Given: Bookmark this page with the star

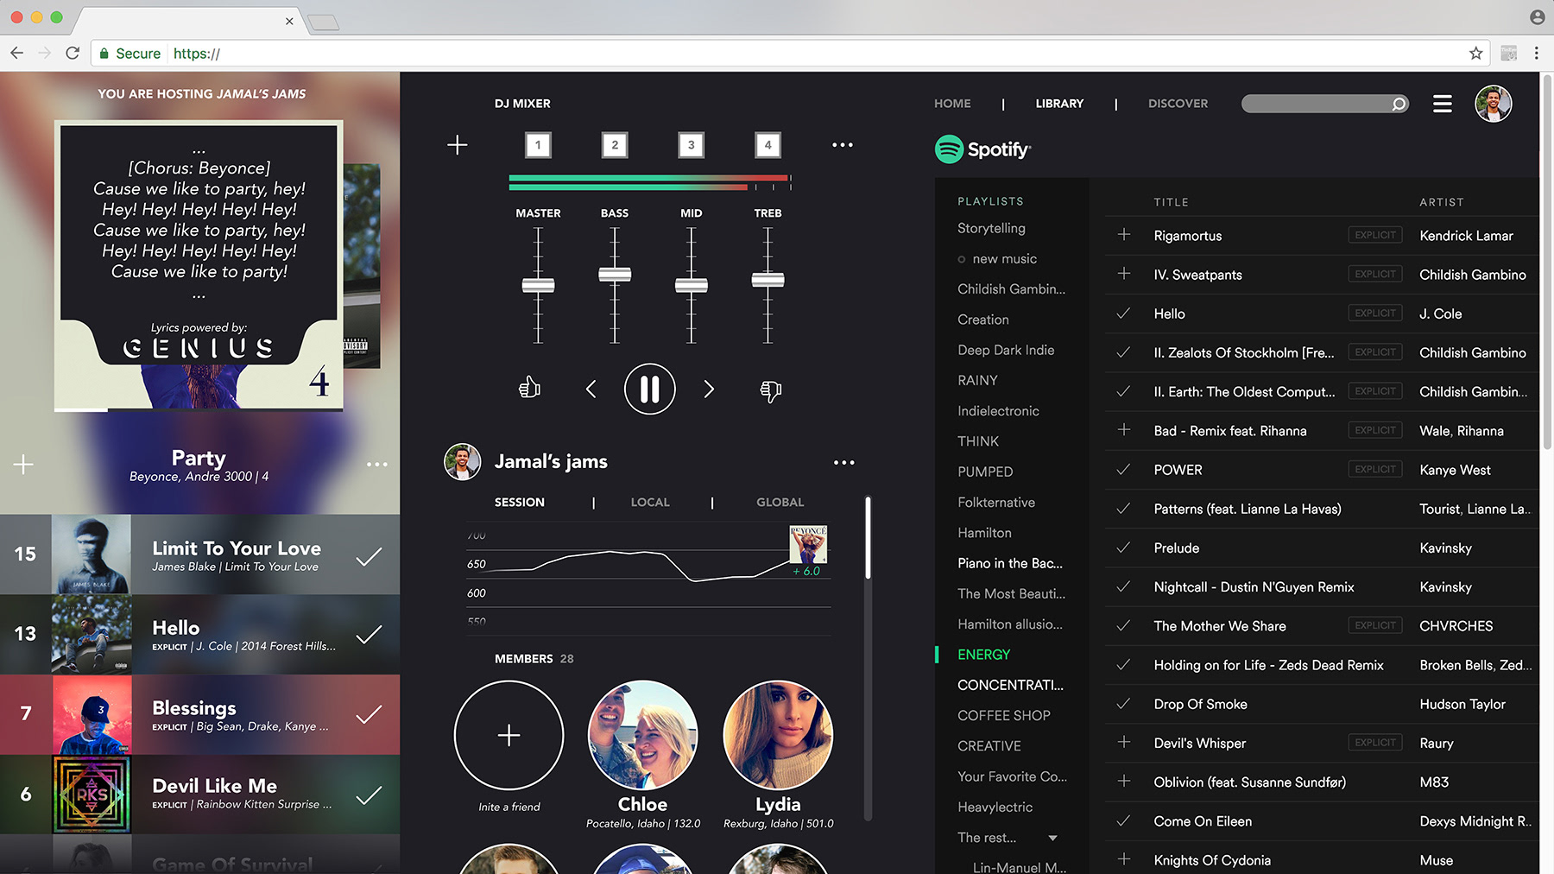Looking at the screenshot, I should click(1476, 54).
